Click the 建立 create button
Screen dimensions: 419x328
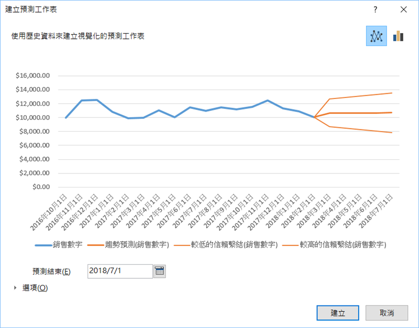click(x=338, y=313)
